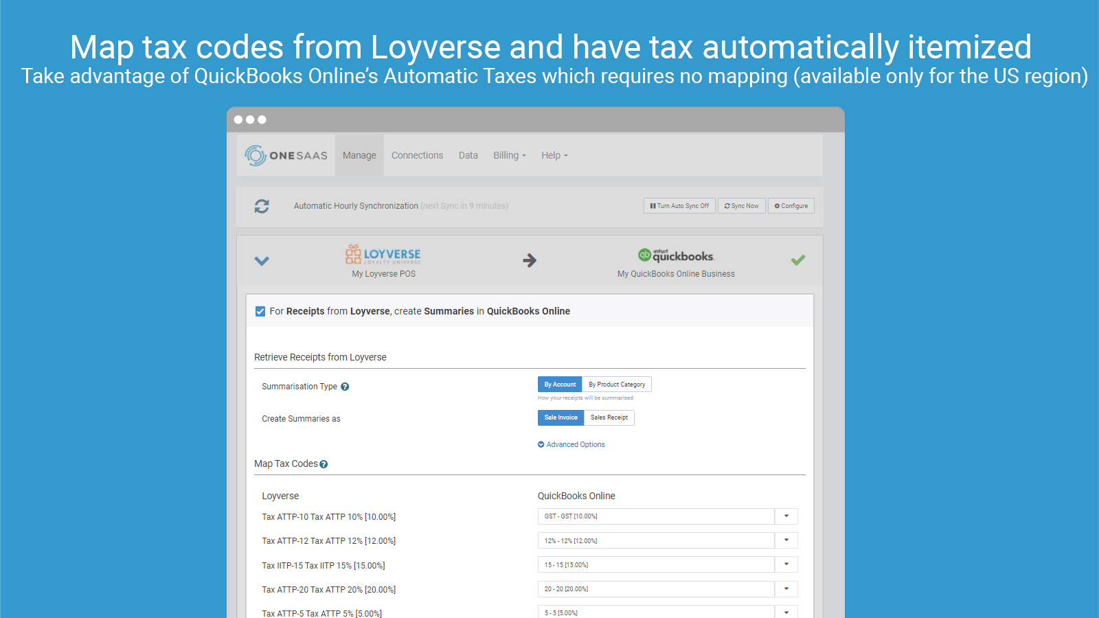Click the 15 - 15 [15.00%] field
The image size is (1099, 618).
click(656, 564)
